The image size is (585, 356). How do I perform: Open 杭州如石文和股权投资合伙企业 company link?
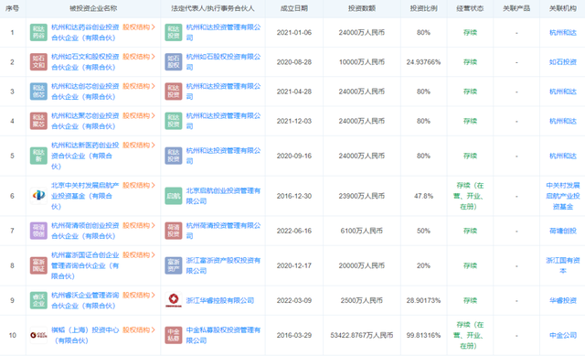[85, 62]
